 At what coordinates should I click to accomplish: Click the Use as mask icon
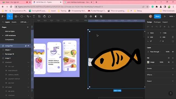[x=96, y=16]
